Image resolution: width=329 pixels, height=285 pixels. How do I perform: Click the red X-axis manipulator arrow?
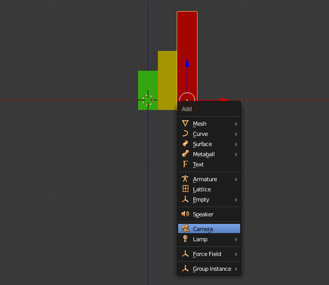224,99
